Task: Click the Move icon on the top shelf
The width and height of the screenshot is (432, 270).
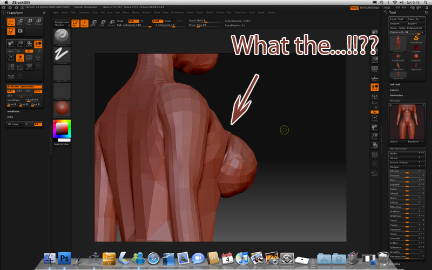Action: pyautogui.click(x=93, y=23)
